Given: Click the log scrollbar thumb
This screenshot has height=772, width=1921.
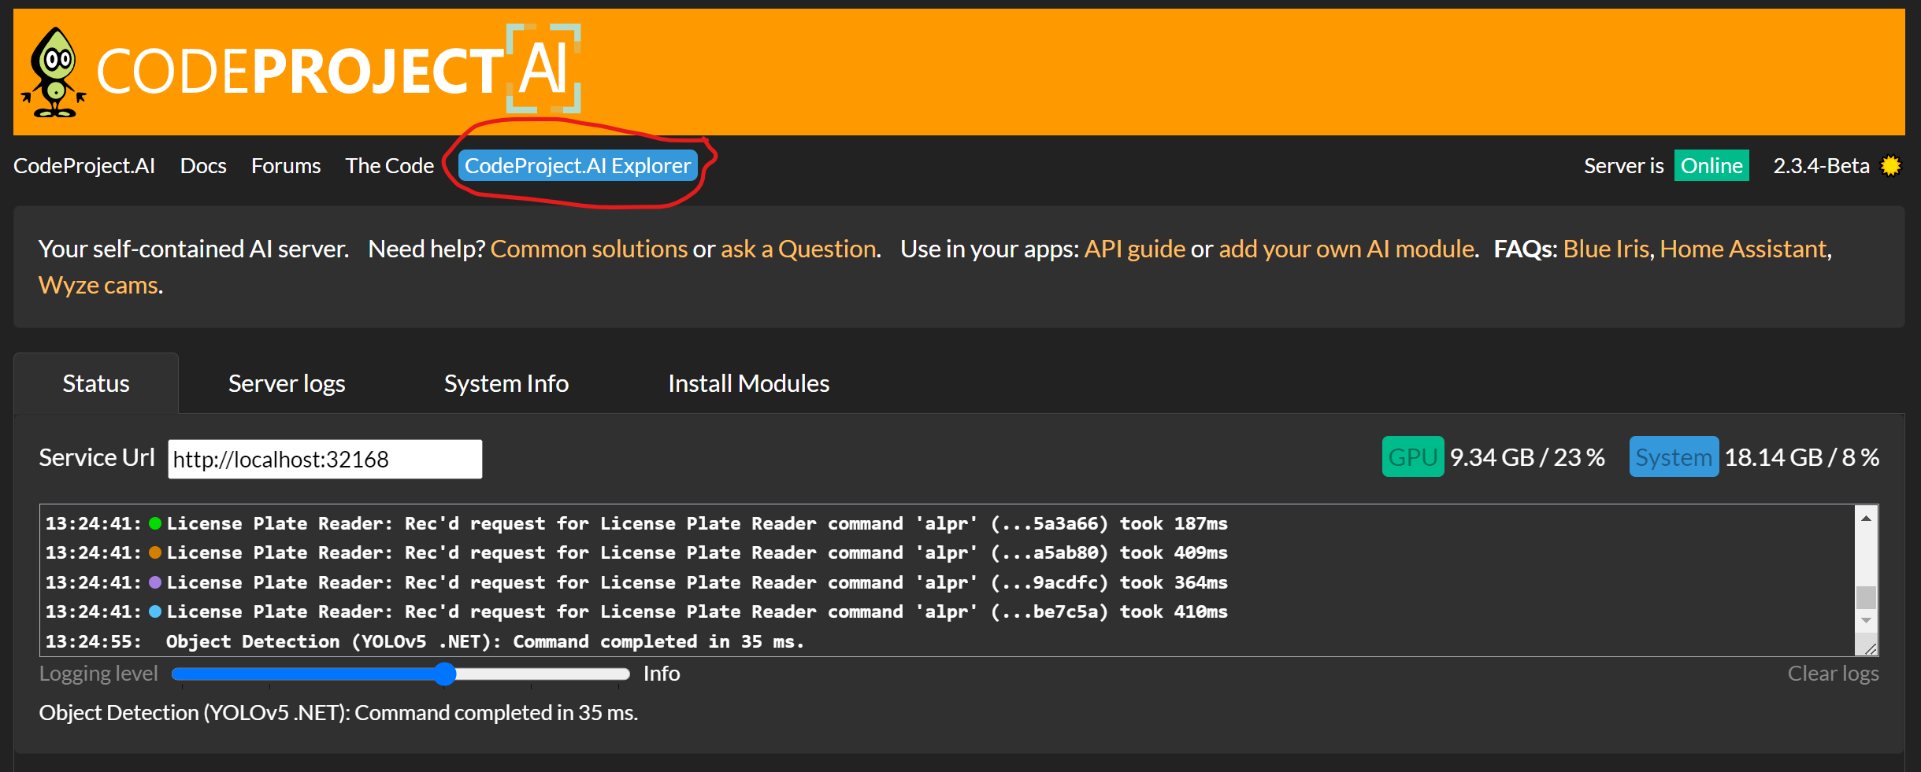Looking at the screenshot, I should (x=1866, y=597).
